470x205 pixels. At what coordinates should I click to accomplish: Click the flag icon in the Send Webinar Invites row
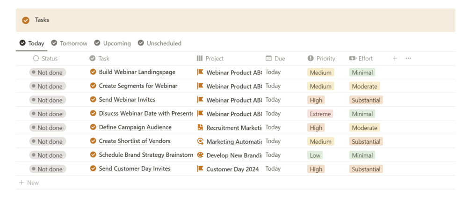200,100
